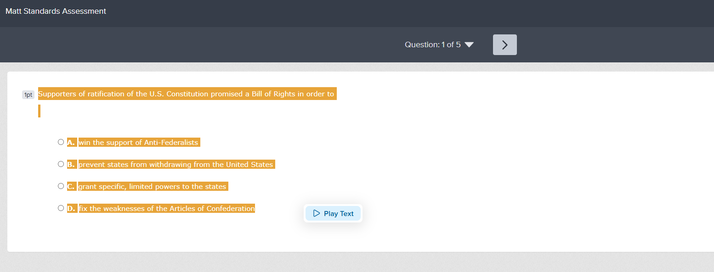Click the 1pt point value badge
The height and width of the screenshot is (272, 714).
pyautogui.click(x=28, y=95)
